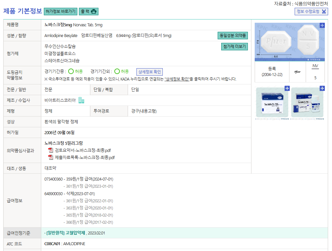The image size is (332, 251).
Task: View the single Norvasc box package image
Action: point(272,103)
